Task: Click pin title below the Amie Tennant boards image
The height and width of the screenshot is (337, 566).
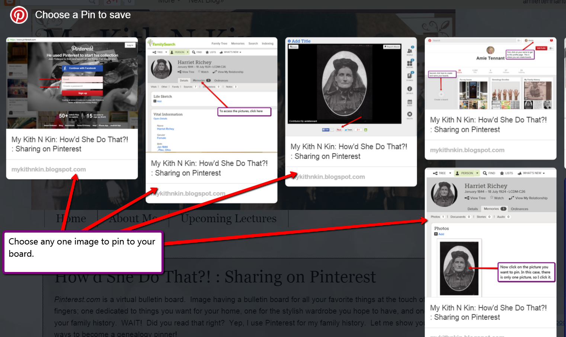Action: coord(489,124)
